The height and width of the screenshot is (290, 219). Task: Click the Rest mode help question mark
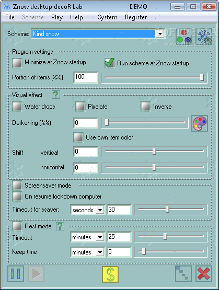pyautogui.click(x=60, y=226)
